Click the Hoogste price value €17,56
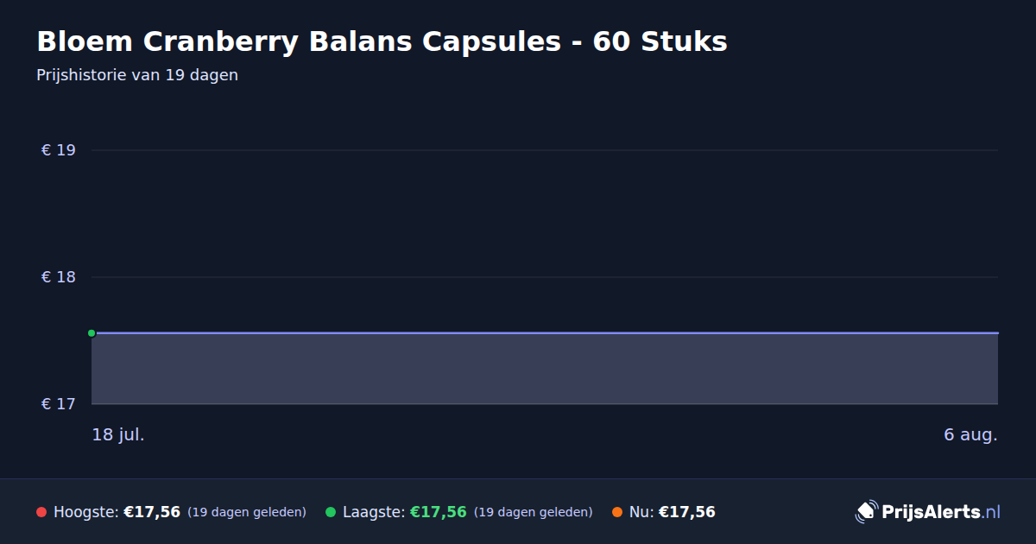The width and height of the screenshot is (1036, 544). 152,512
